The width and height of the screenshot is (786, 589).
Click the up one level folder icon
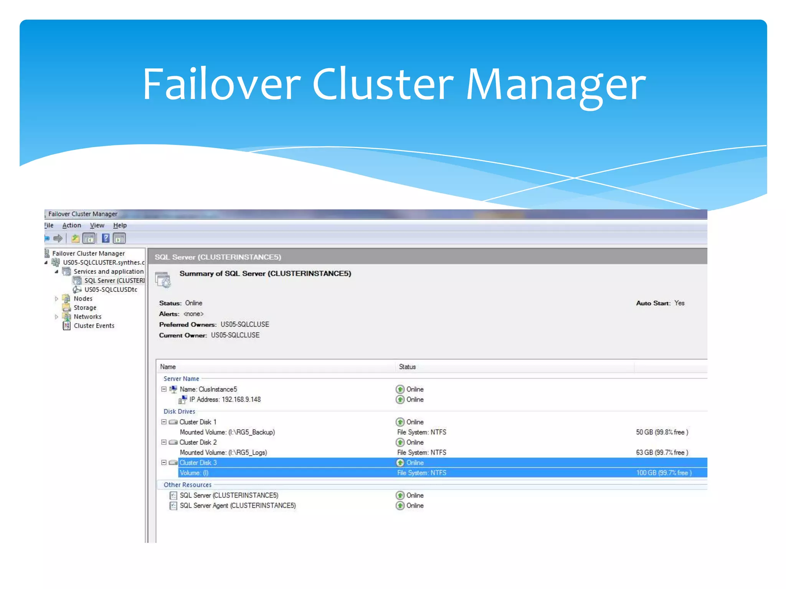click(75, 239)
